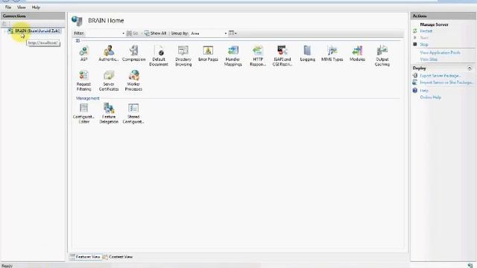This screenshot has height=268, width=477.
Task: Open the Modules feature
Action: pos(357,54)
